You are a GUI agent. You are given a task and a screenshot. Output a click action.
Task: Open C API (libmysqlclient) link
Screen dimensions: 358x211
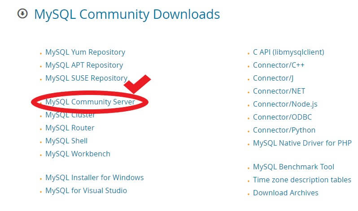pos(288,52)
